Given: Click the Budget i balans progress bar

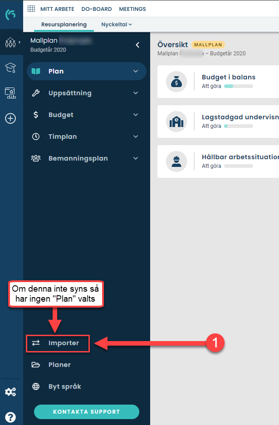Looking at the screenshot, I should click(x=239, y=86).
